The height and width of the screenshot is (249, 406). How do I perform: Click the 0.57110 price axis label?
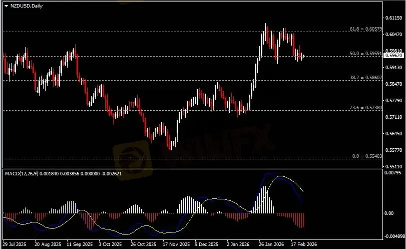[394, 117]
